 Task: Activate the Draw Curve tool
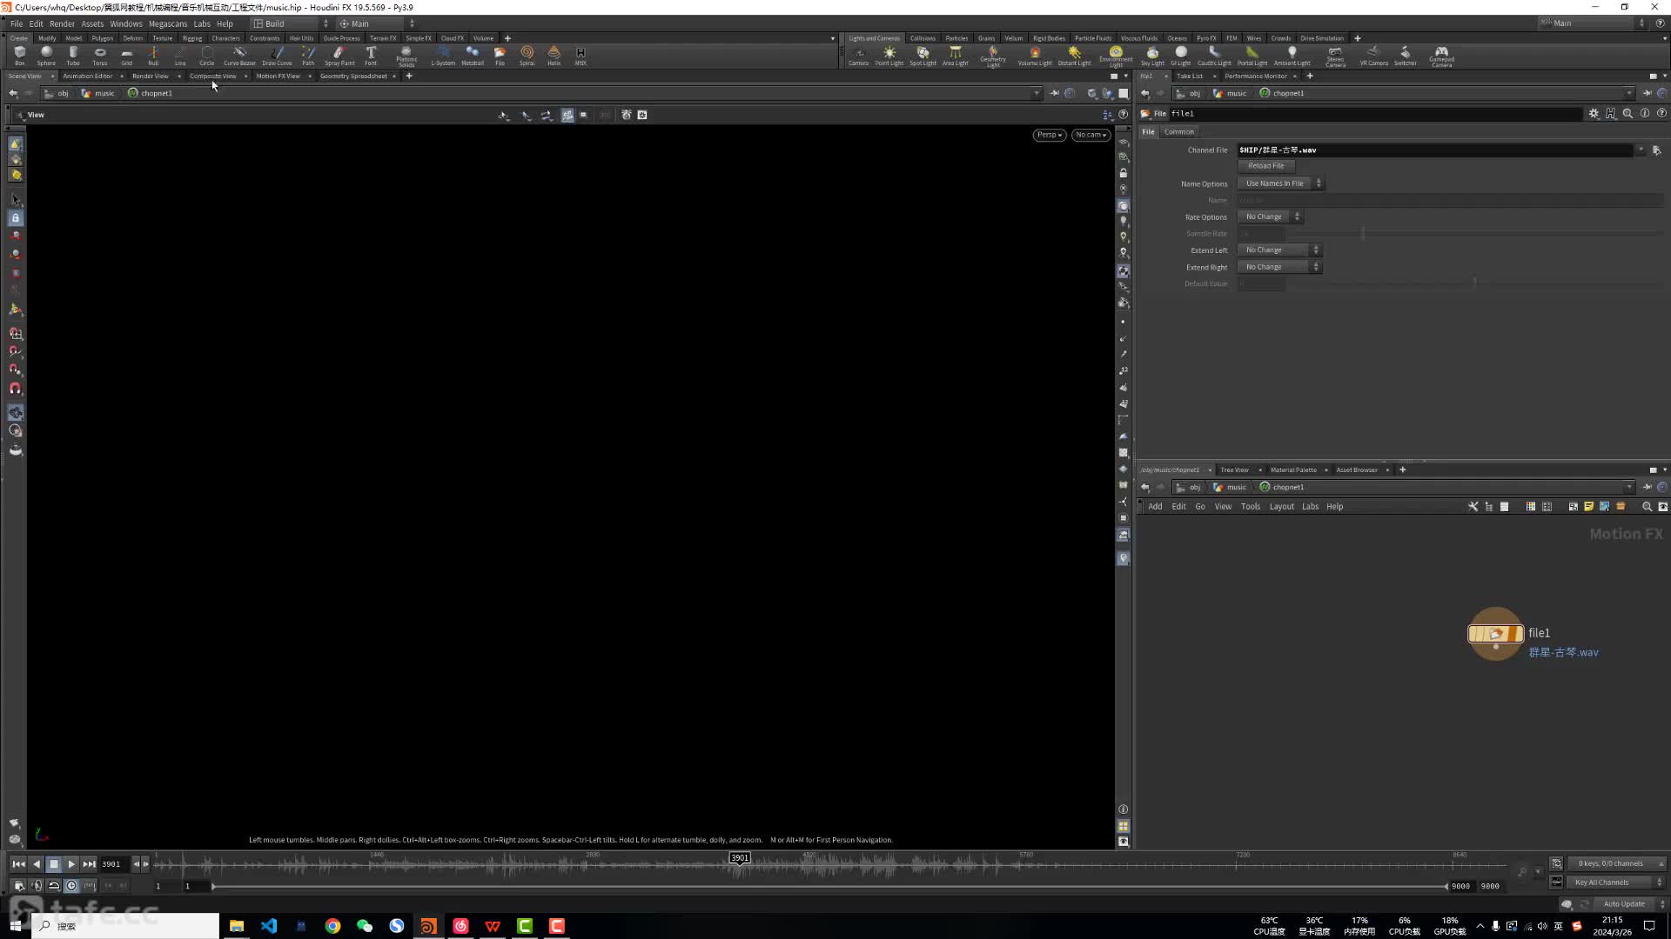tap(277, 56)
